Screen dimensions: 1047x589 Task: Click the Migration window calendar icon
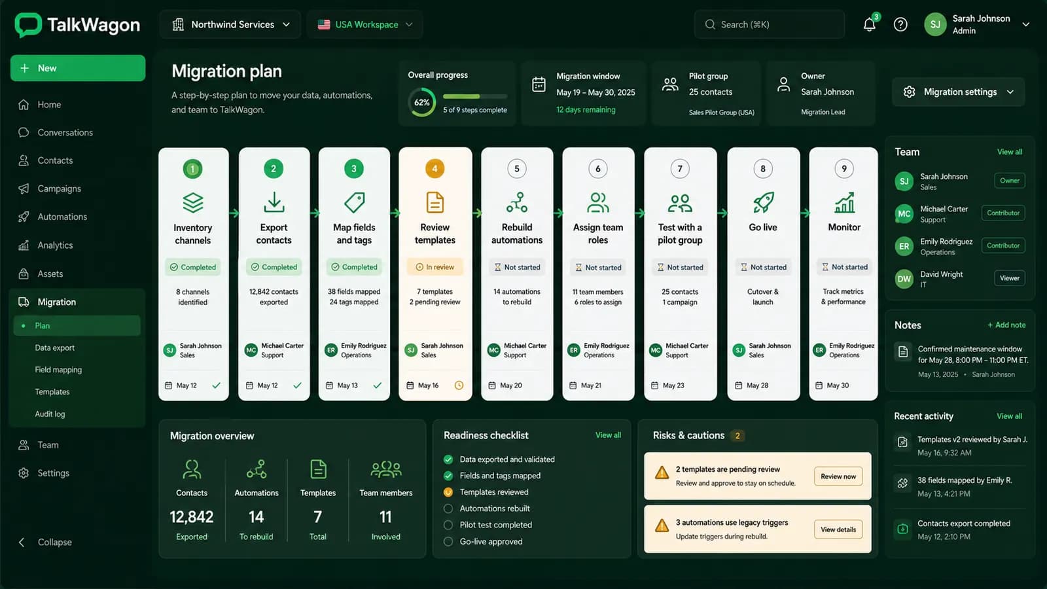[539, 84]
